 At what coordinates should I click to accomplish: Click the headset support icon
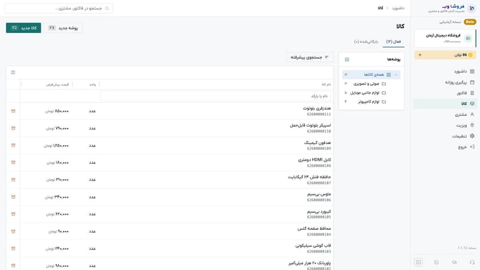click(472, 262)
